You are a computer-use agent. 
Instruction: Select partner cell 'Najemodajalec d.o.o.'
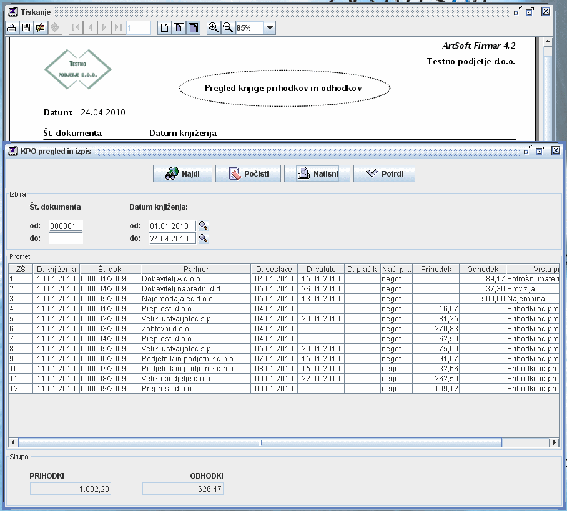coord(195,299)
